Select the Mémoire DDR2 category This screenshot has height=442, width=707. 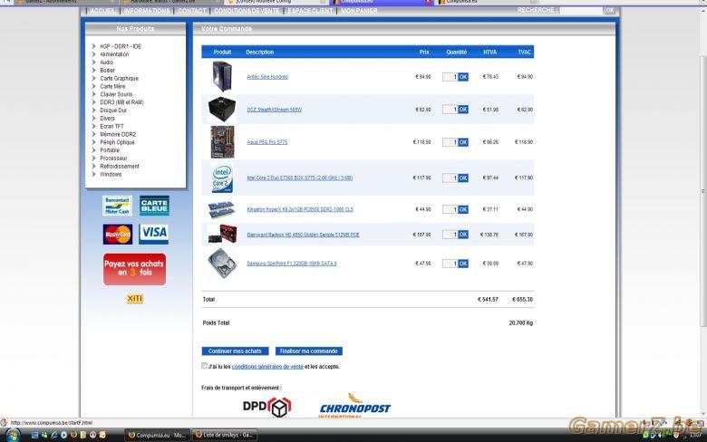[x=118, y=134]
